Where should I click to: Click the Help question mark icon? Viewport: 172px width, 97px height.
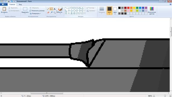pyautogui.click(x=170, y=4)
